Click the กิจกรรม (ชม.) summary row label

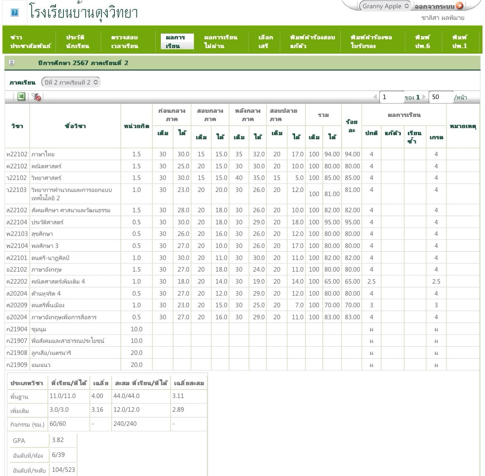pyautogui.click(x=27, y=424)
